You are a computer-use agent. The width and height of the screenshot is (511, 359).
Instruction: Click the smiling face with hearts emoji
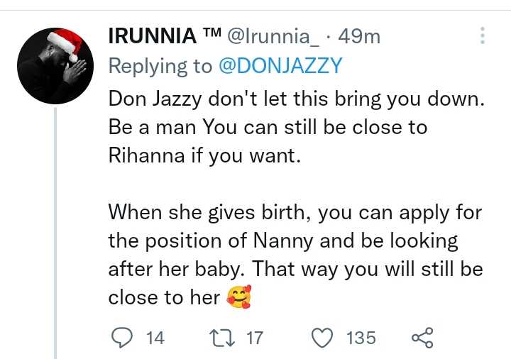point(238,298)
